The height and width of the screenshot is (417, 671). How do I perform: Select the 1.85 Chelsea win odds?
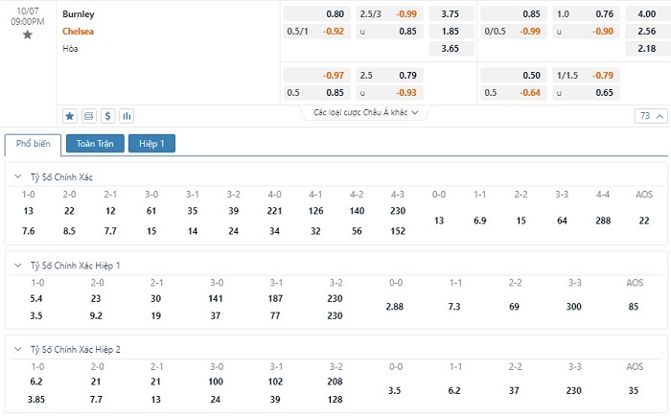click(x=451, y=32)
